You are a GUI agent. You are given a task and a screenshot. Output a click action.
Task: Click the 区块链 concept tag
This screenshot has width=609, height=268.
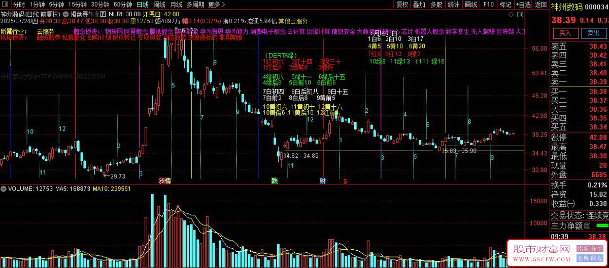point(504,31)
